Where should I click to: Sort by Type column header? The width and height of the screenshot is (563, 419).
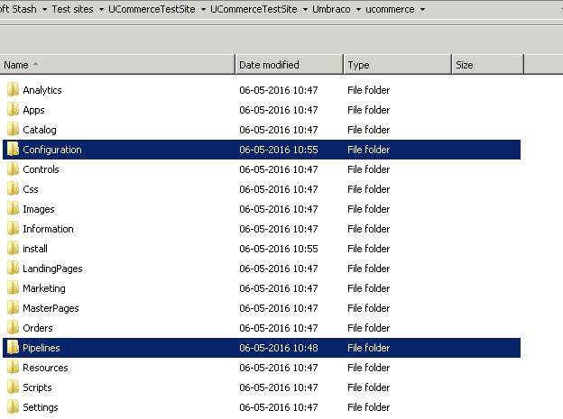(398, 65)
